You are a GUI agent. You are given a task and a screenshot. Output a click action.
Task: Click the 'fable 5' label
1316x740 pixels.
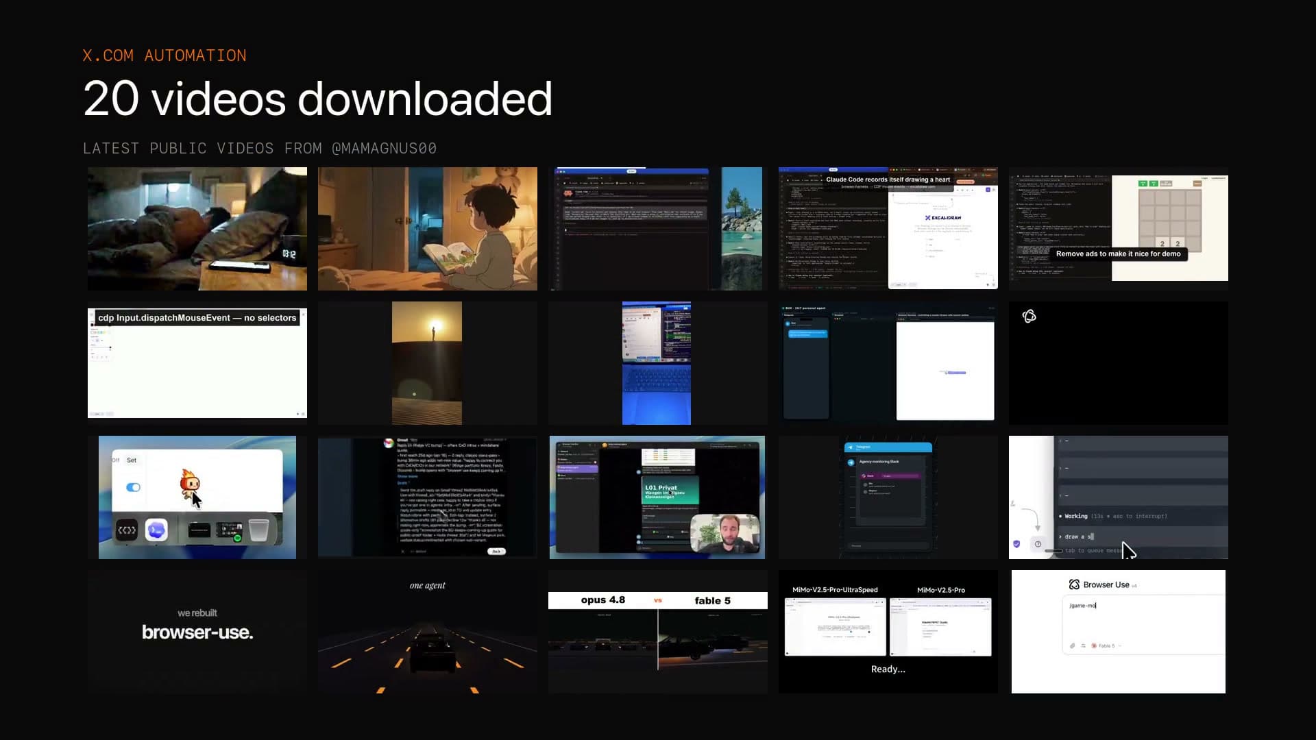pos(712,601)
